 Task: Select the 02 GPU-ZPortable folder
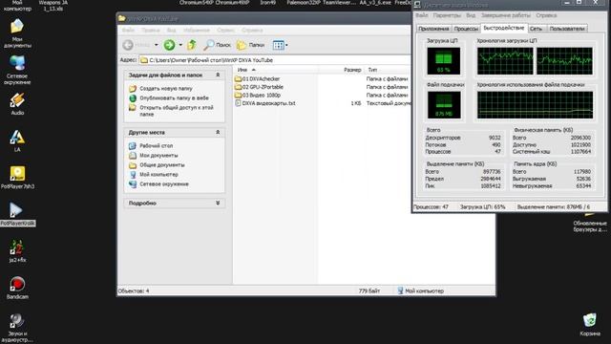(x=259, y=87)
